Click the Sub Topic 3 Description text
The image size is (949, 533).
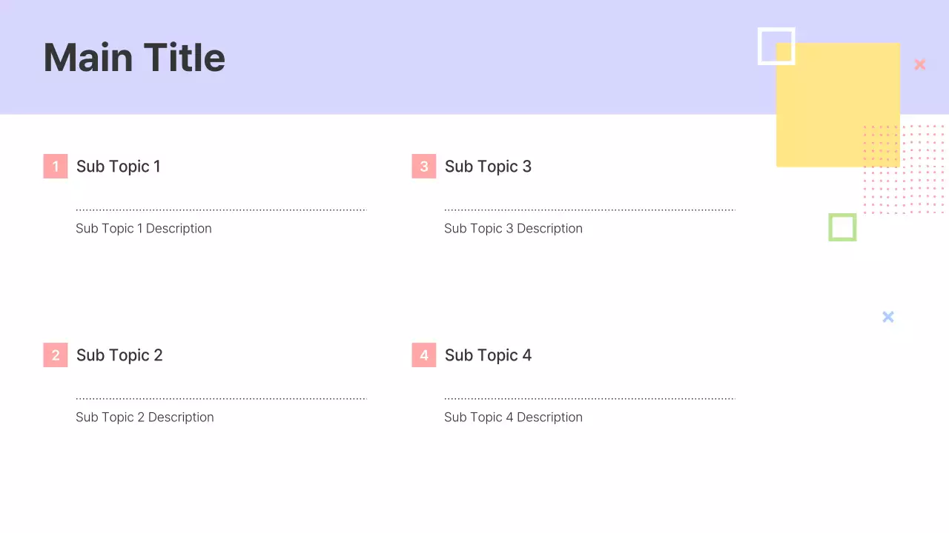[x=513, y=229]
